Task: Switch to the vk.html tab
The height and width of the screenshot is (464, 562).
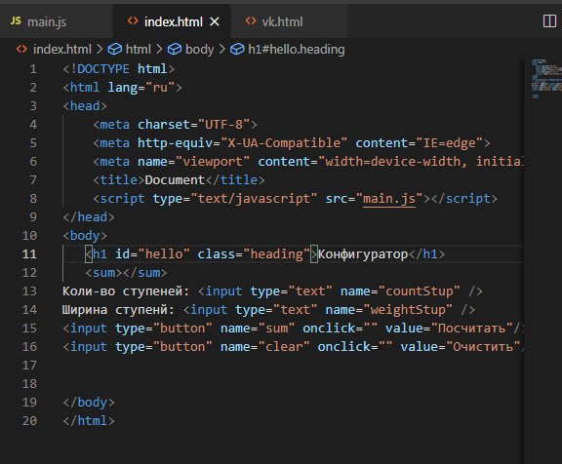Action: [289, 21]
